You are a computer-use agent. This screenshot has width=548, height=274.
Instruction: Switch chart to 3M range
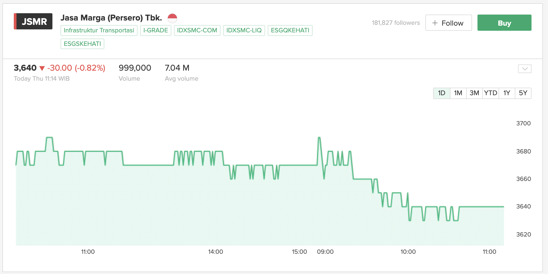tap(474, 93)
